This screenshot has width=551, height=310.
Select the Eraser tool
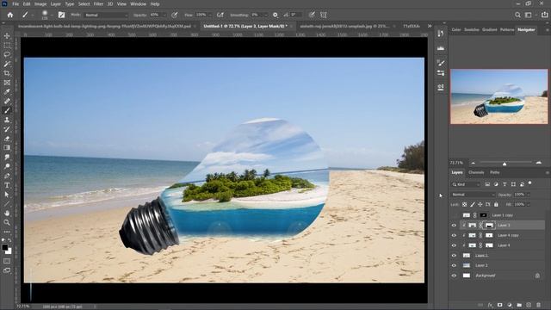(7, 139)
